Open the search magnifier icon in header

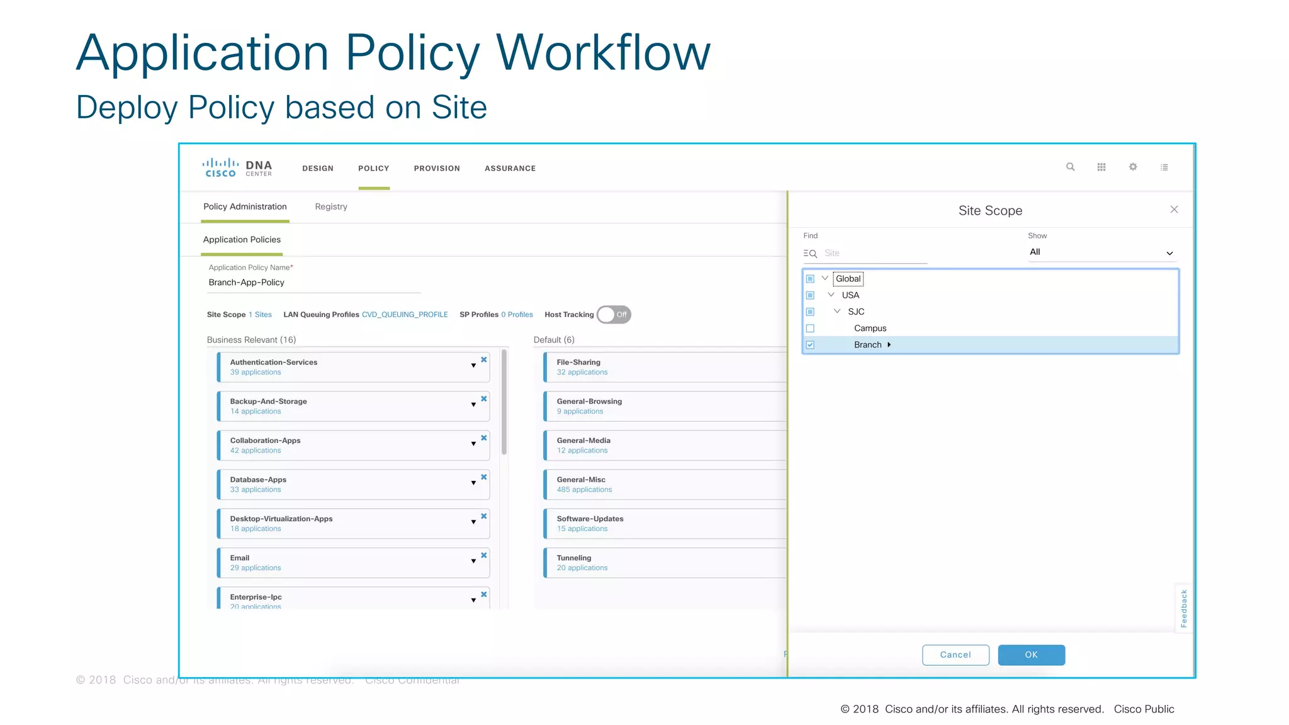point(1070,167)
